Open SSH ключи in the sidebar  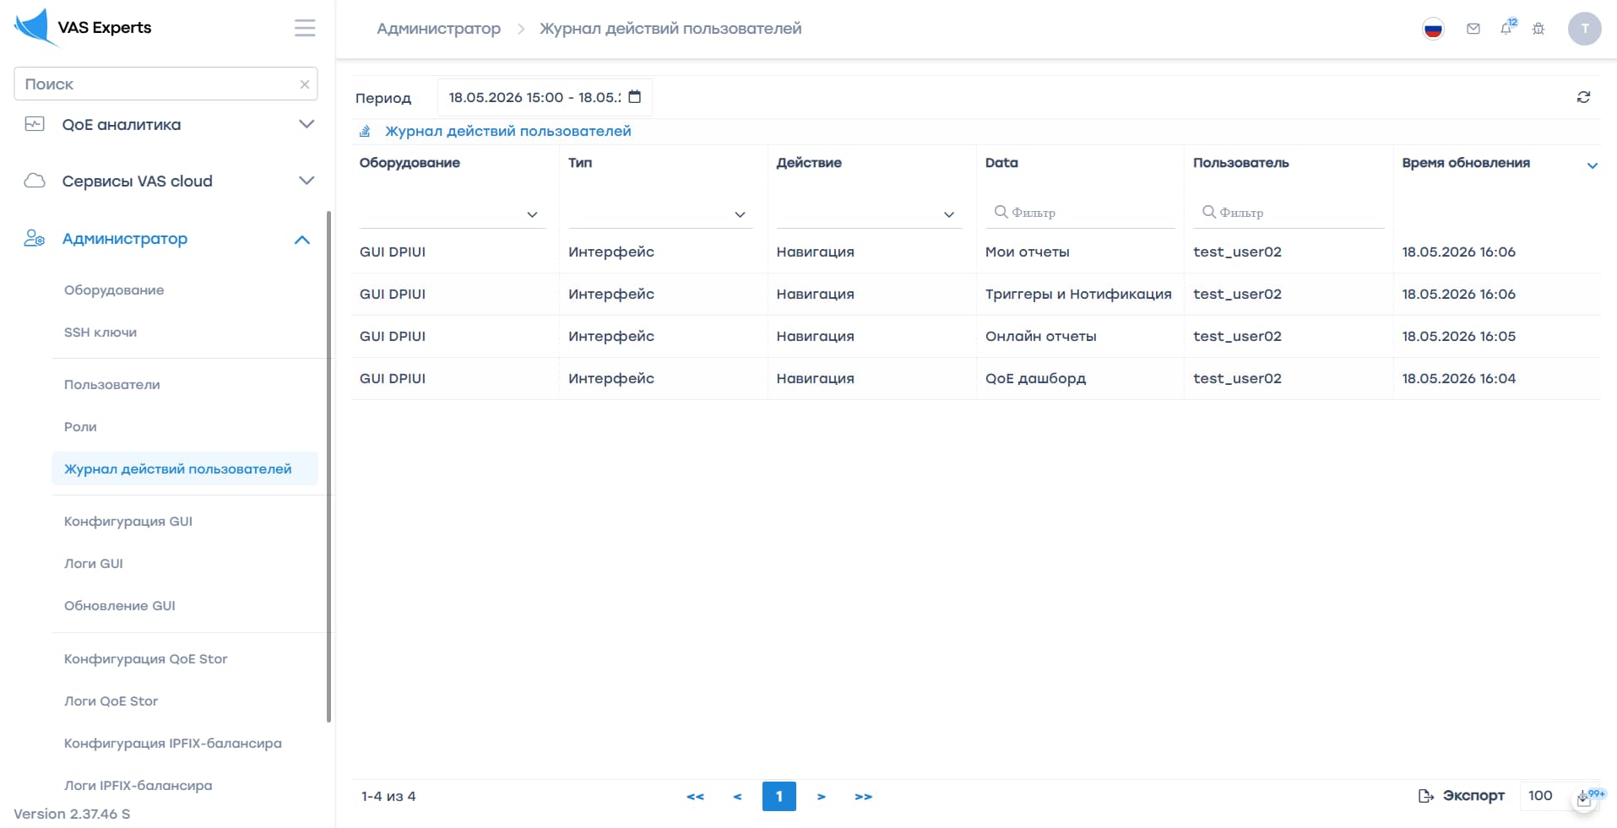click(100, 332)
